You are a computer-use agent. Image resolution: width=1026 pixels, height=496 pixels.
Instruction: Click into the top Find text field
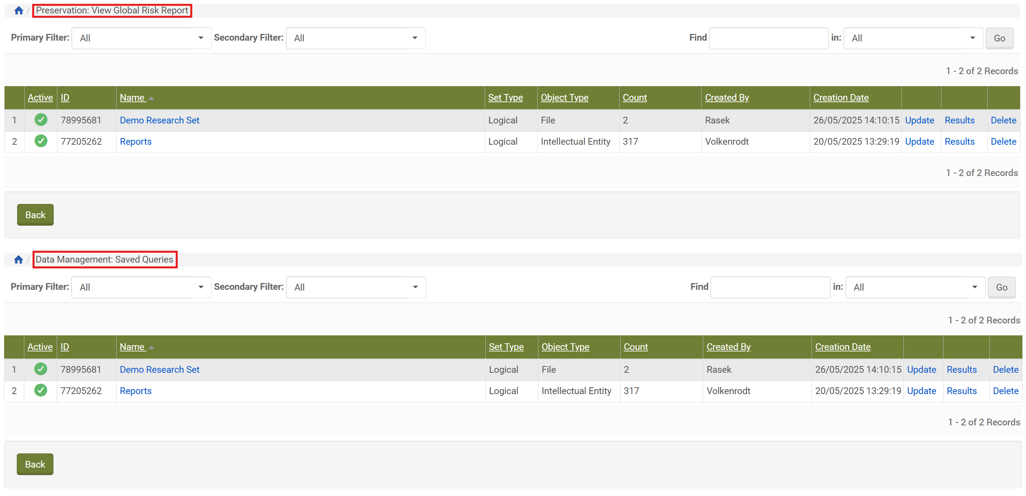(x=768, y=38)
